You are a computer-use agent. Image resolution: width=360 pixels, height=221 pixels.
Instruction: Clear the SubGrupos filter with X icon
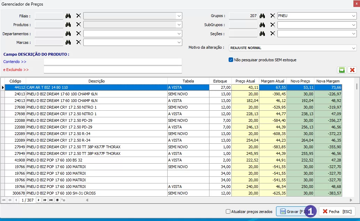click(273, 25)
